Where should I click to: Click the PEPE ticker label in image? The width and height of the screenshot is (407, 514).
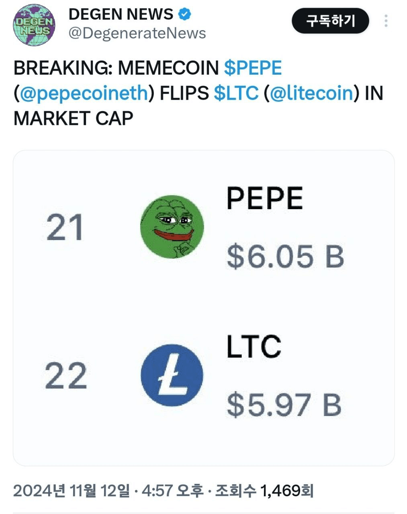[x=265, y=198]
